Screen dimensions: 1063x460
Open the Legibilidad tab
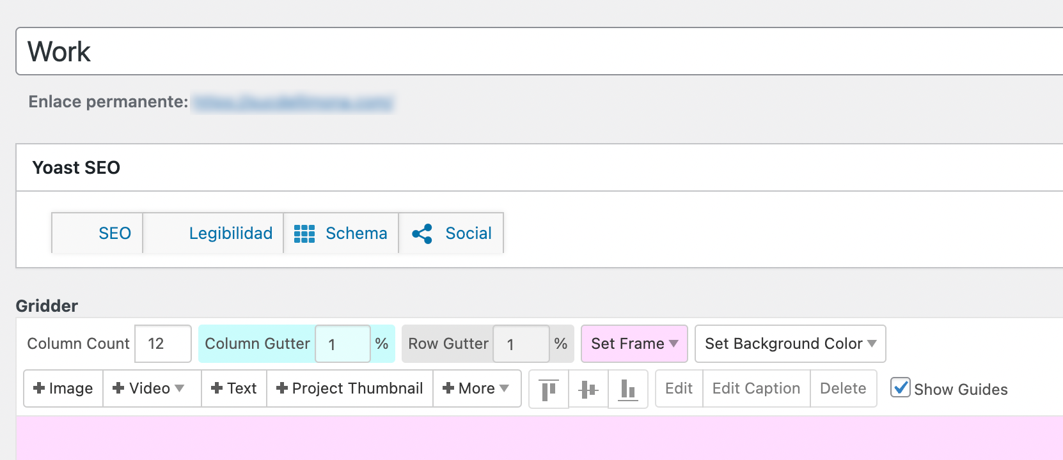coord(230,234)
